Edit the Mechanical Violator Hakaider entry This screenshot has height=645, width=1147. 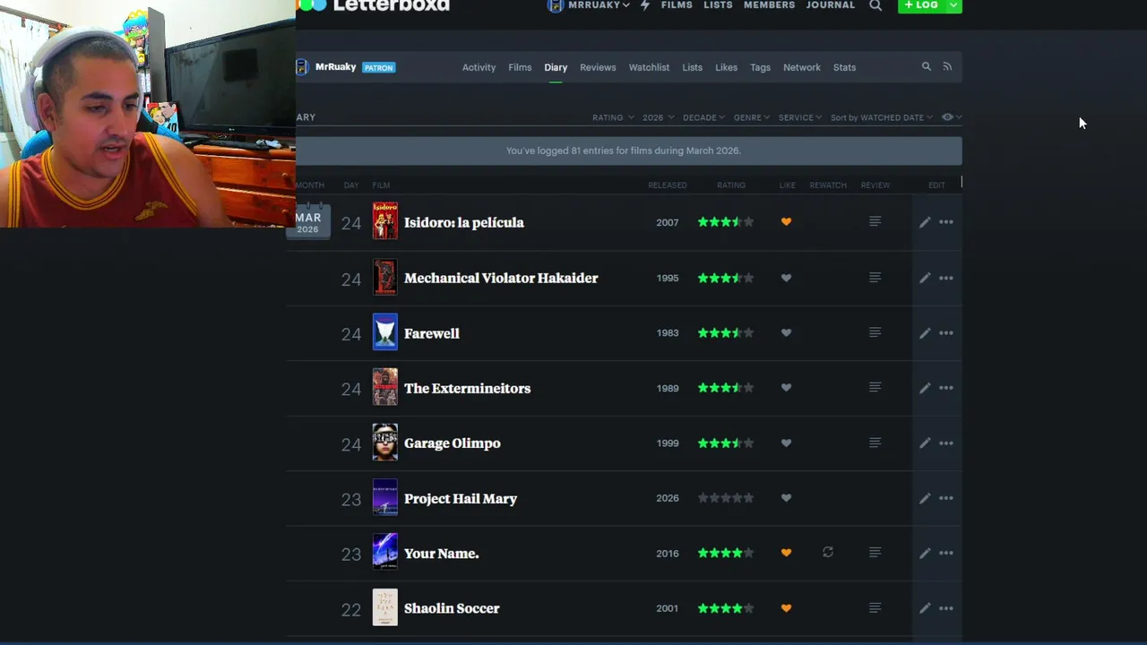(x=925, y=278)
